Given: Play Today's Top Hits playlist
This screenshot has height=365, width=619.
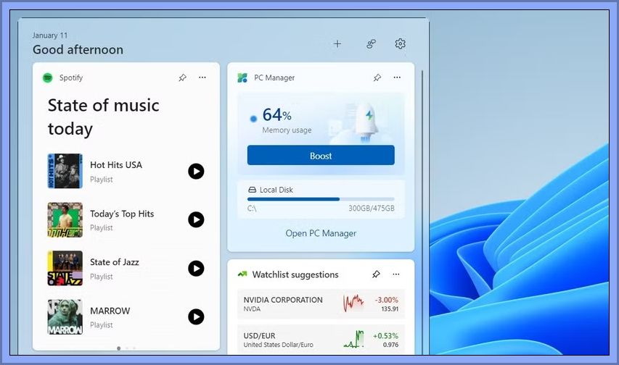Looking at the screenshot, I should (196, 219).
